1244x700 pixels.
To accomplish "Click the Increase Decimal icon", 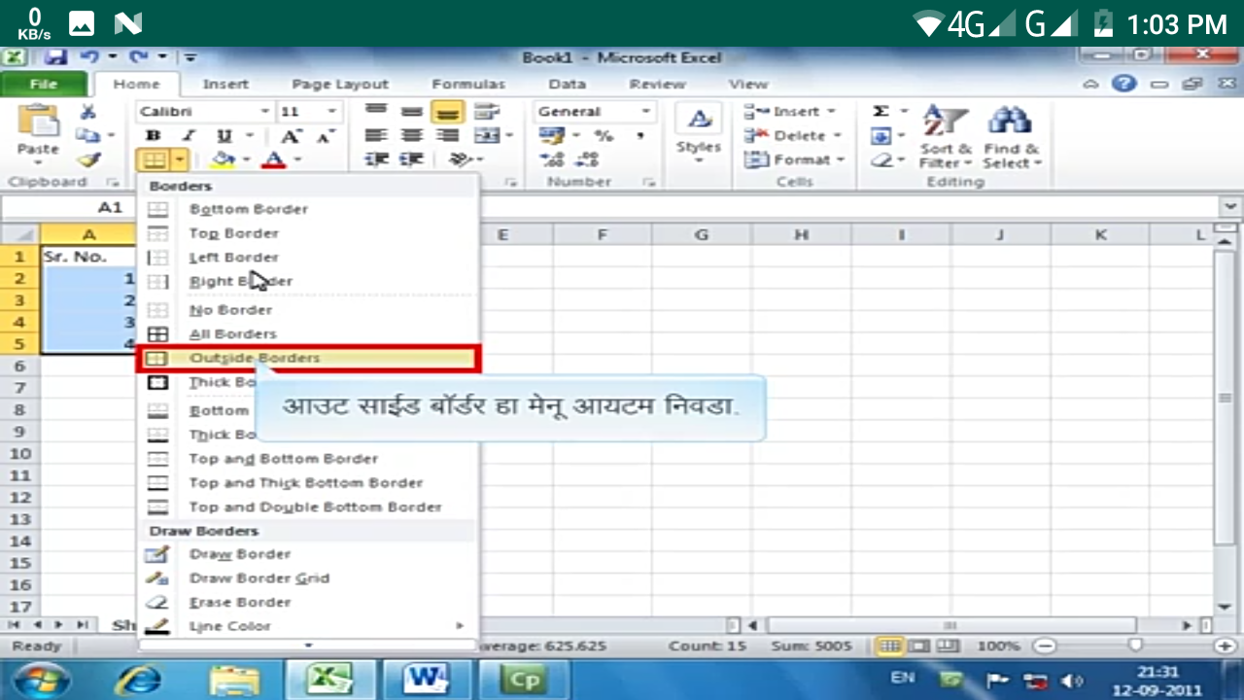I will (552, 159).
